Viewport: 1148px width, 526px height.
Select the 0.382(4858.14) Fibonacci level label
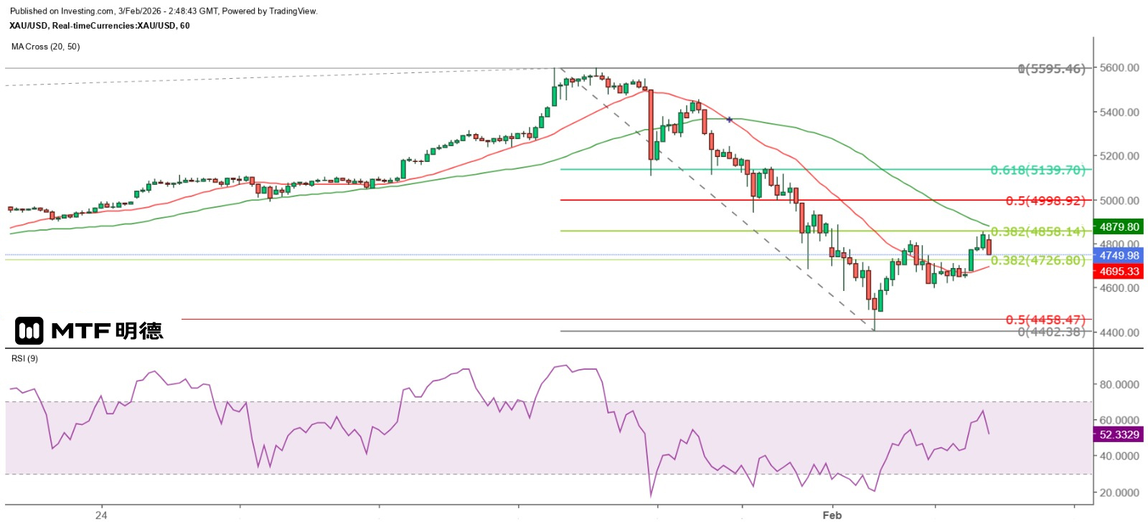(1038, 231)
